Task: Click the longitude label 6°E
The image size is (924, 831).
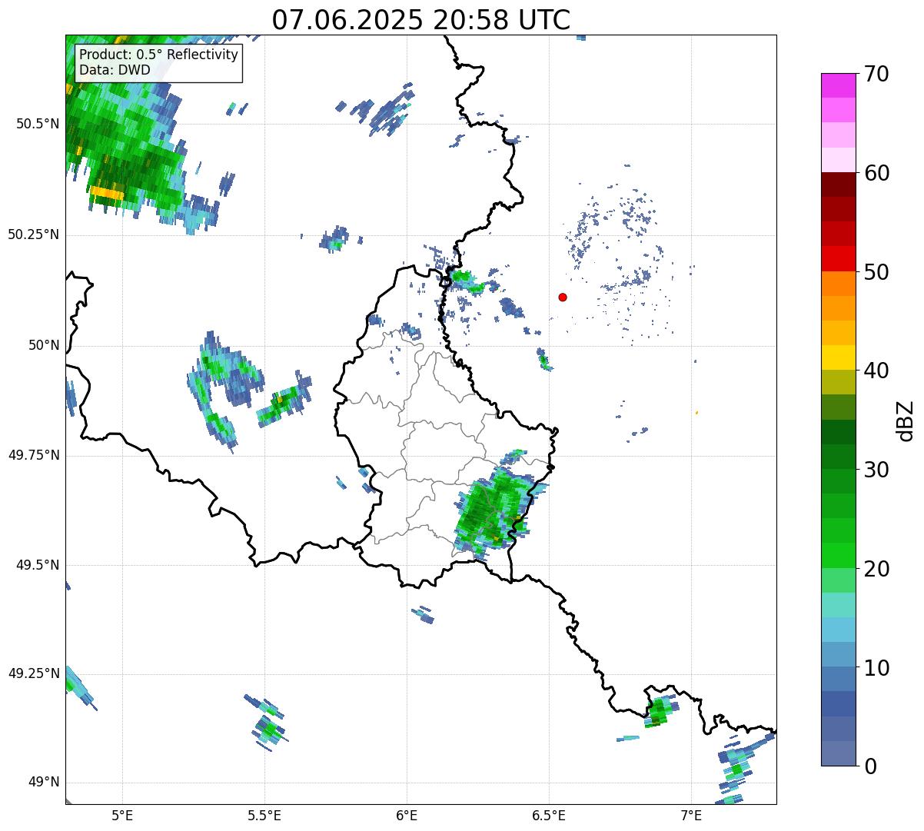Action: click(407, 815)
